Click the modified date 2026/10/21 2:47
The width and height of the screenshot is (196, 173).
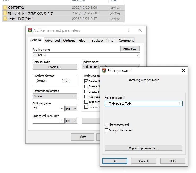coord(84,19)
